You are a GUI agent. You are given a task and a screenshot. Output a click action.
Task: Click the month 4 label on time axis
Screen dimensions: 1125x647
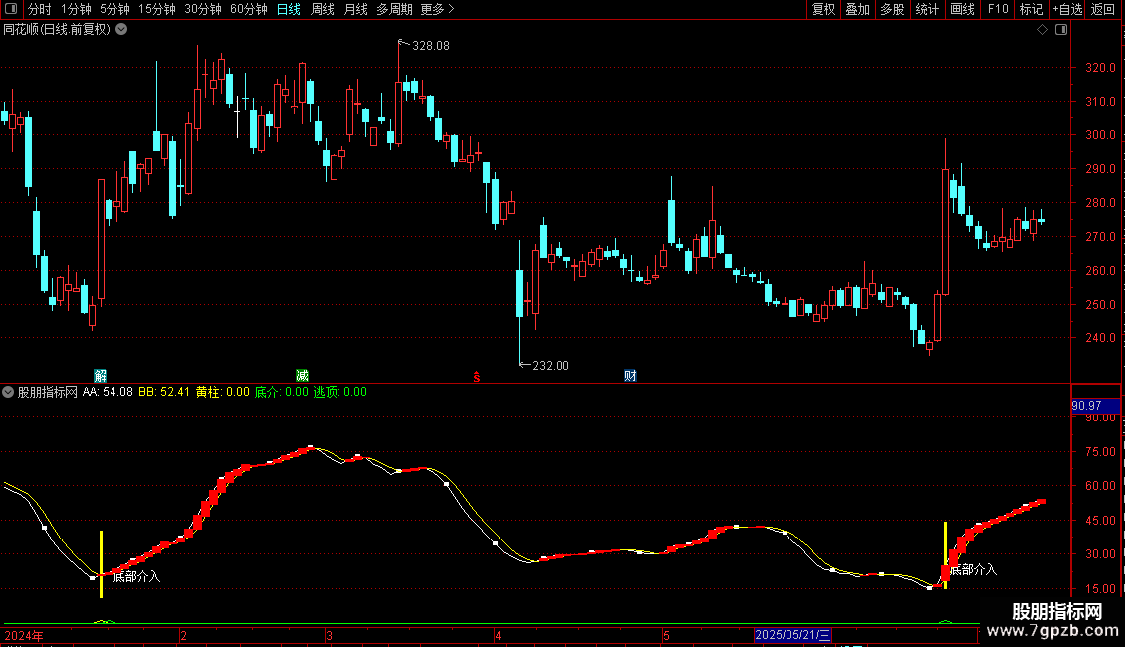[498, 636]
